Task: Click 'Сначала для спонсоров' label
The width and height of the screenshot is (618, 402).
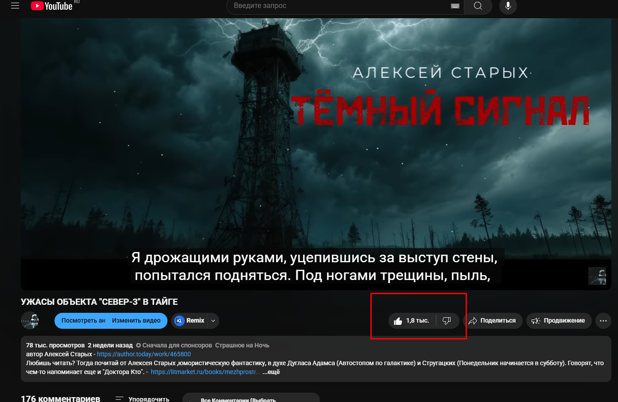Action: (174, 345)
